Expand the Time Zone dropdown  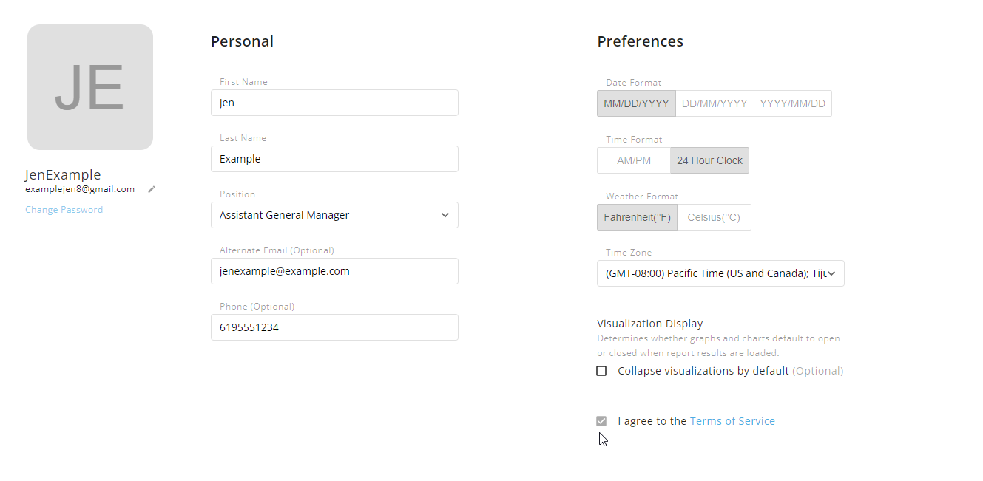[x=720, y=273]
